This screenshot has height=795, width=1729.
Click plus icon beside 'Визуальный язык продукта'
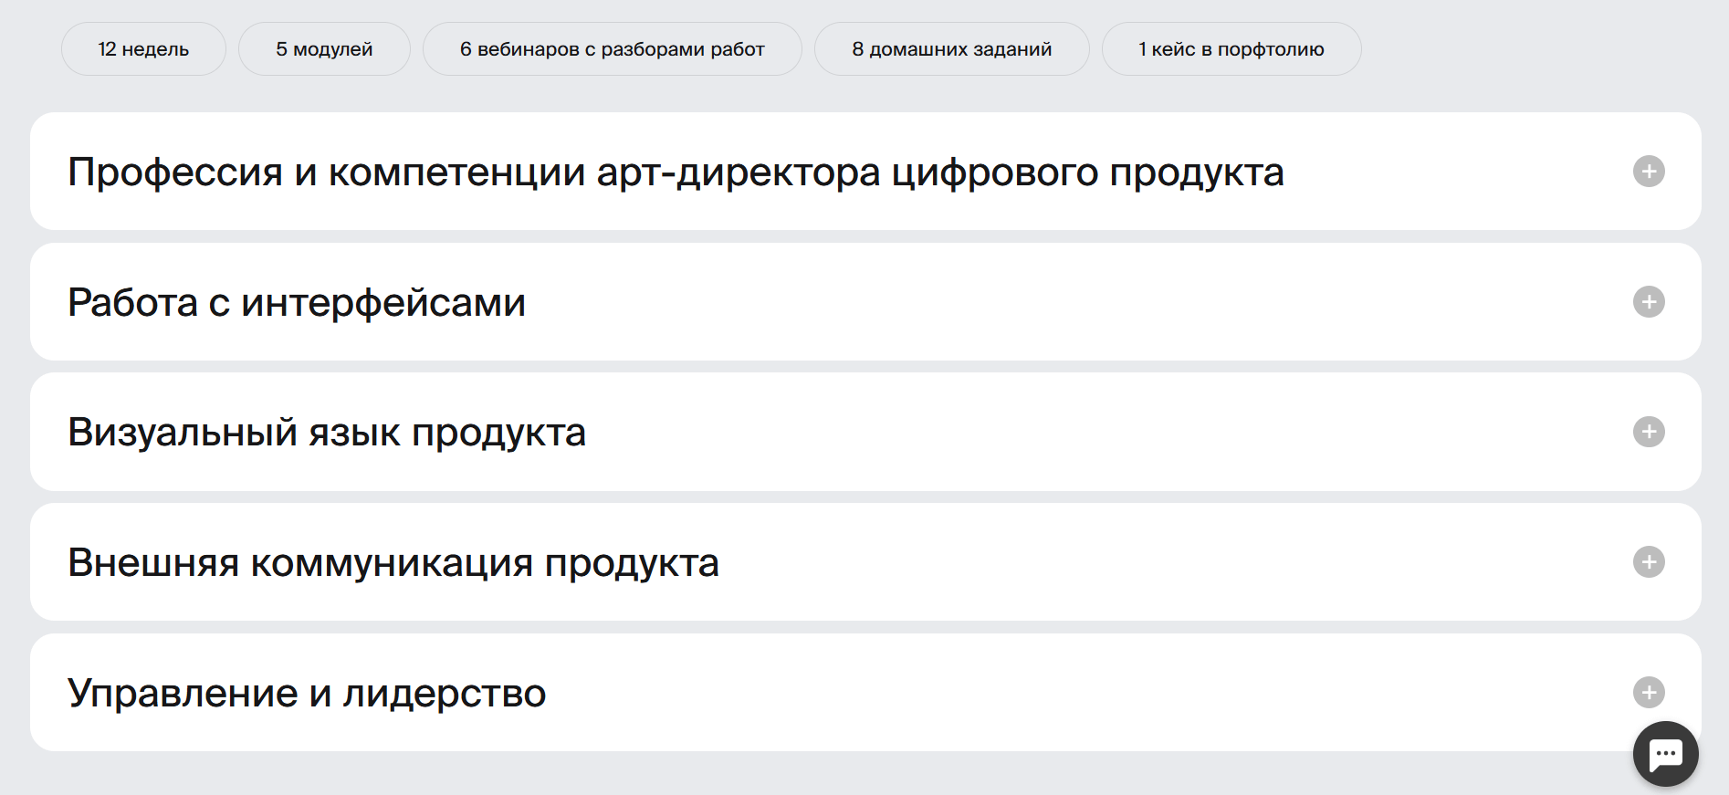pos(1648,432)
